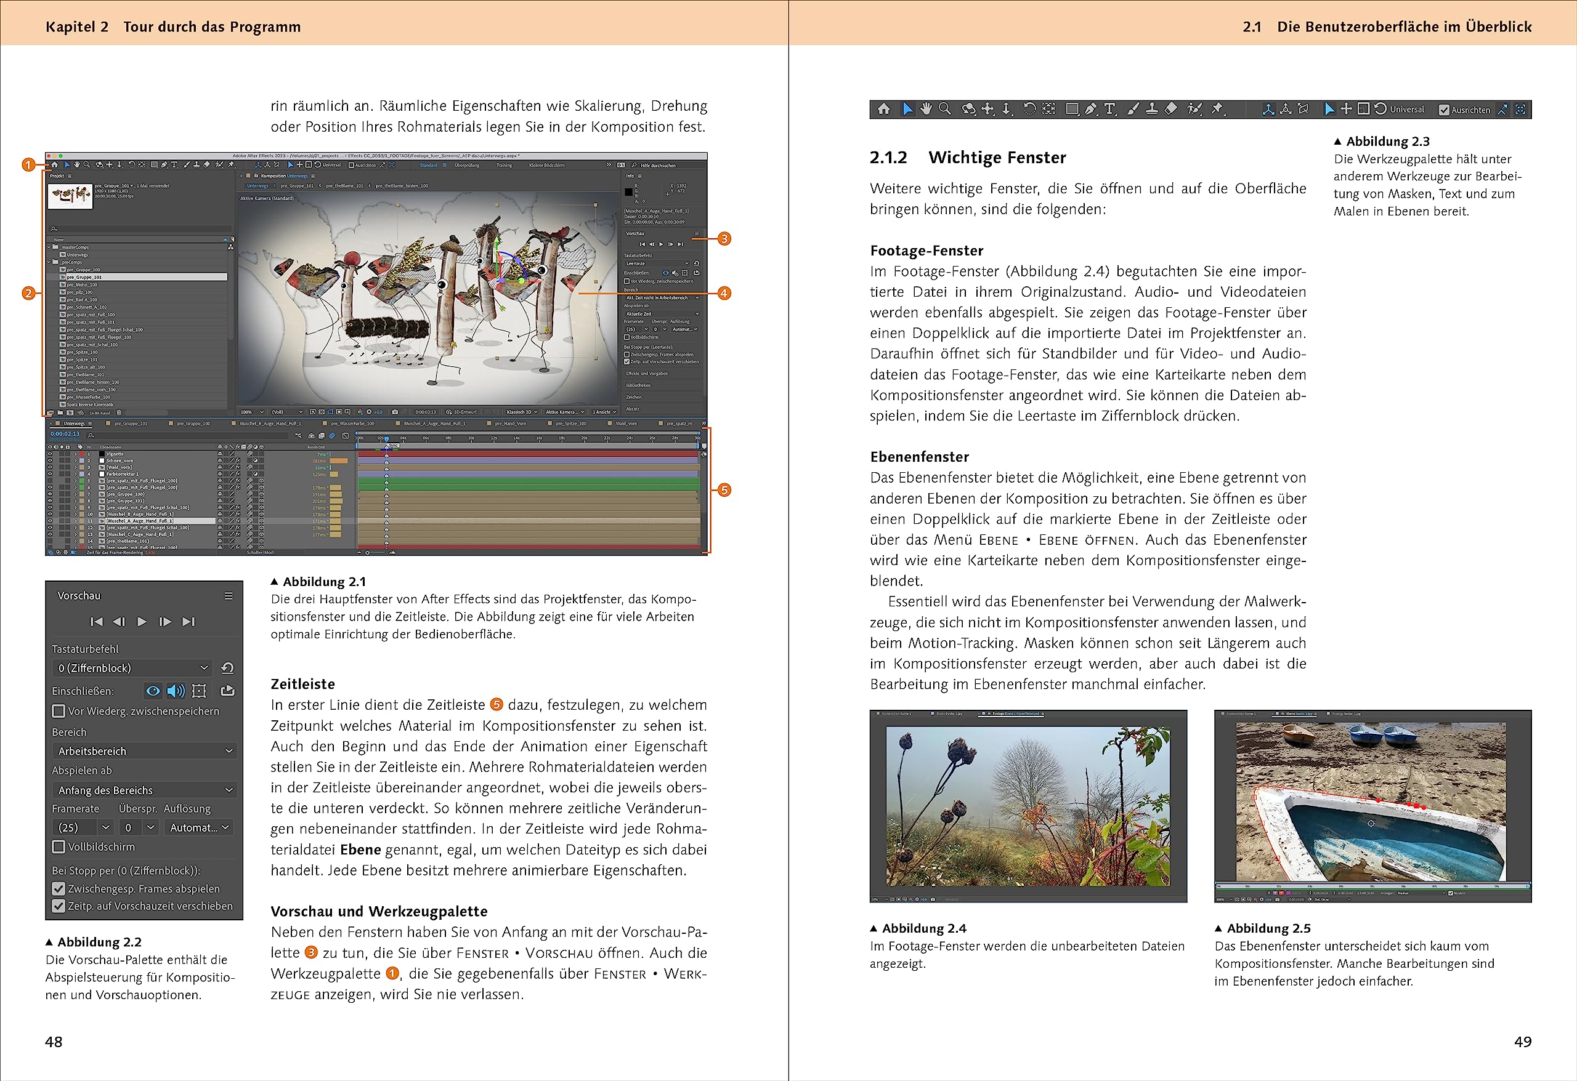Select Eraser tool in Abbildung 2.3 toolbar

[x=1171, y=109]
